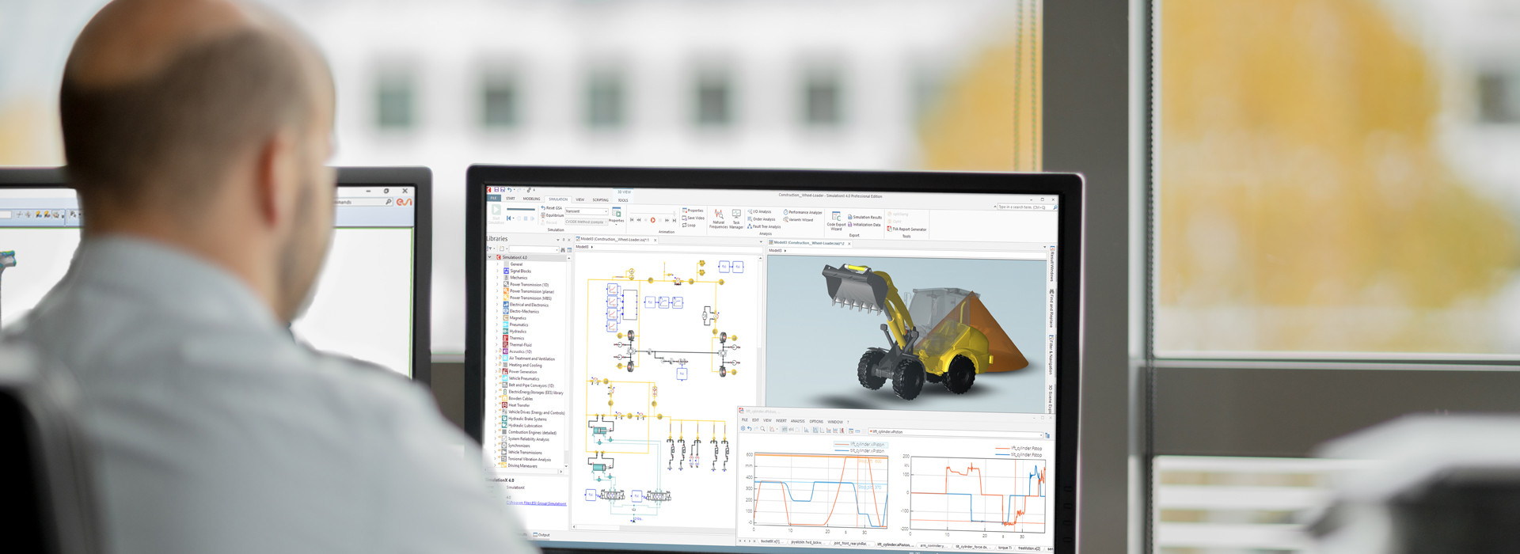Select the arm_controller.y result tab

(x=933, y=546)
